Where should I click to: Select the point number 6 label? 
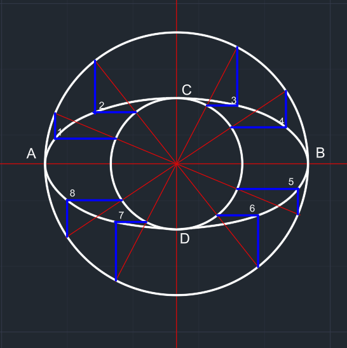pos(252,208)
